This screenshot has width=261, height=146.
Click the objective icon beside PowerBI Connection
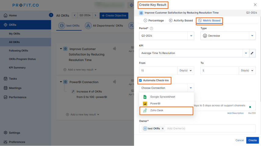point(66,82)
